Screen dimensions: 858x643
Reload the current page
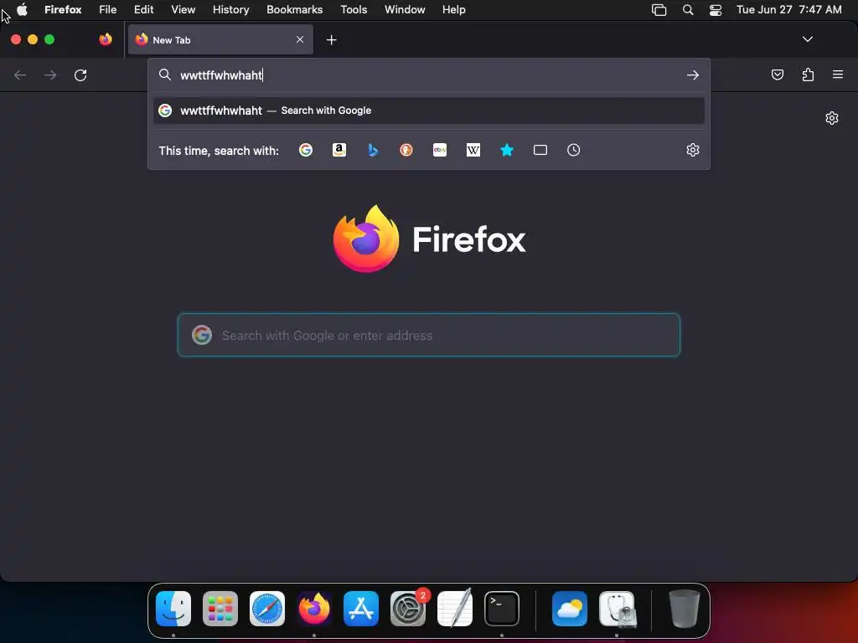tap(80, 75)
